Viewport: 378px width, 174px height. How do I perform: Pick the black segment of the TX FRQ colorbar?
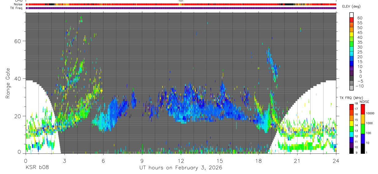click(x=352, y=151)
